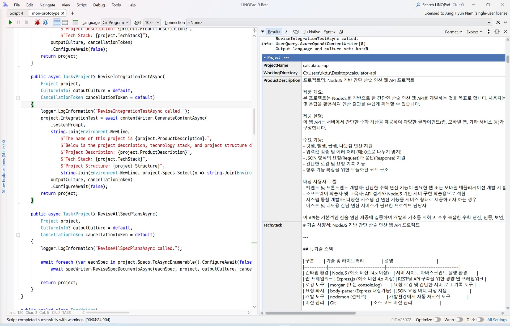Screen dimensions: 510x326
Task: Open the Project three-dots menu
Action: [x=286, y=58]
